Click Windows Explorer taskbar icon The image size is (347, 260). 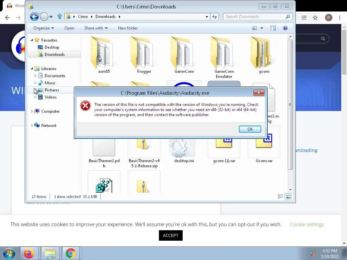tap(50, 253)
